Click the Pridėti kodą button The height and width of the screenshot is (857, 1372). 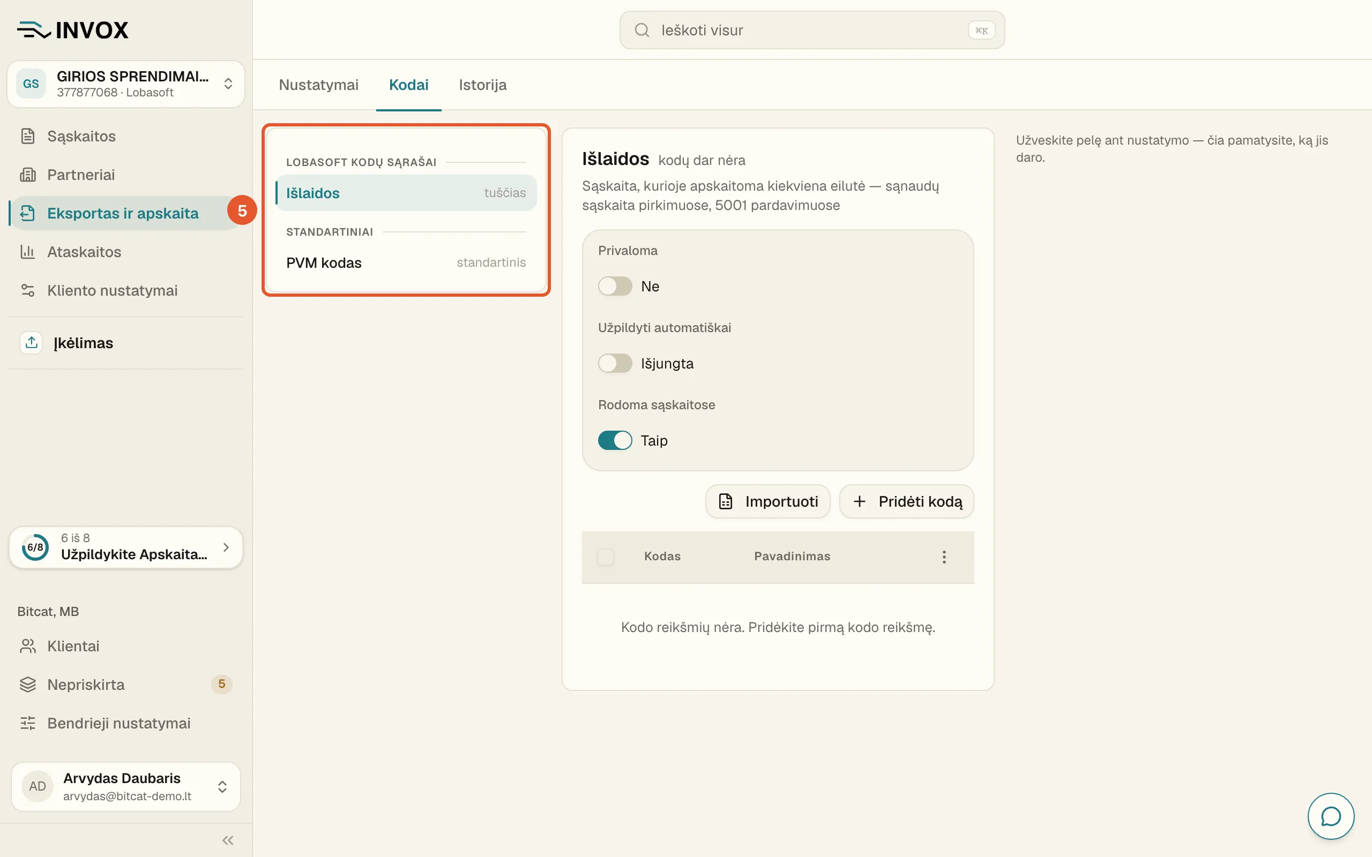coord(907,501)
